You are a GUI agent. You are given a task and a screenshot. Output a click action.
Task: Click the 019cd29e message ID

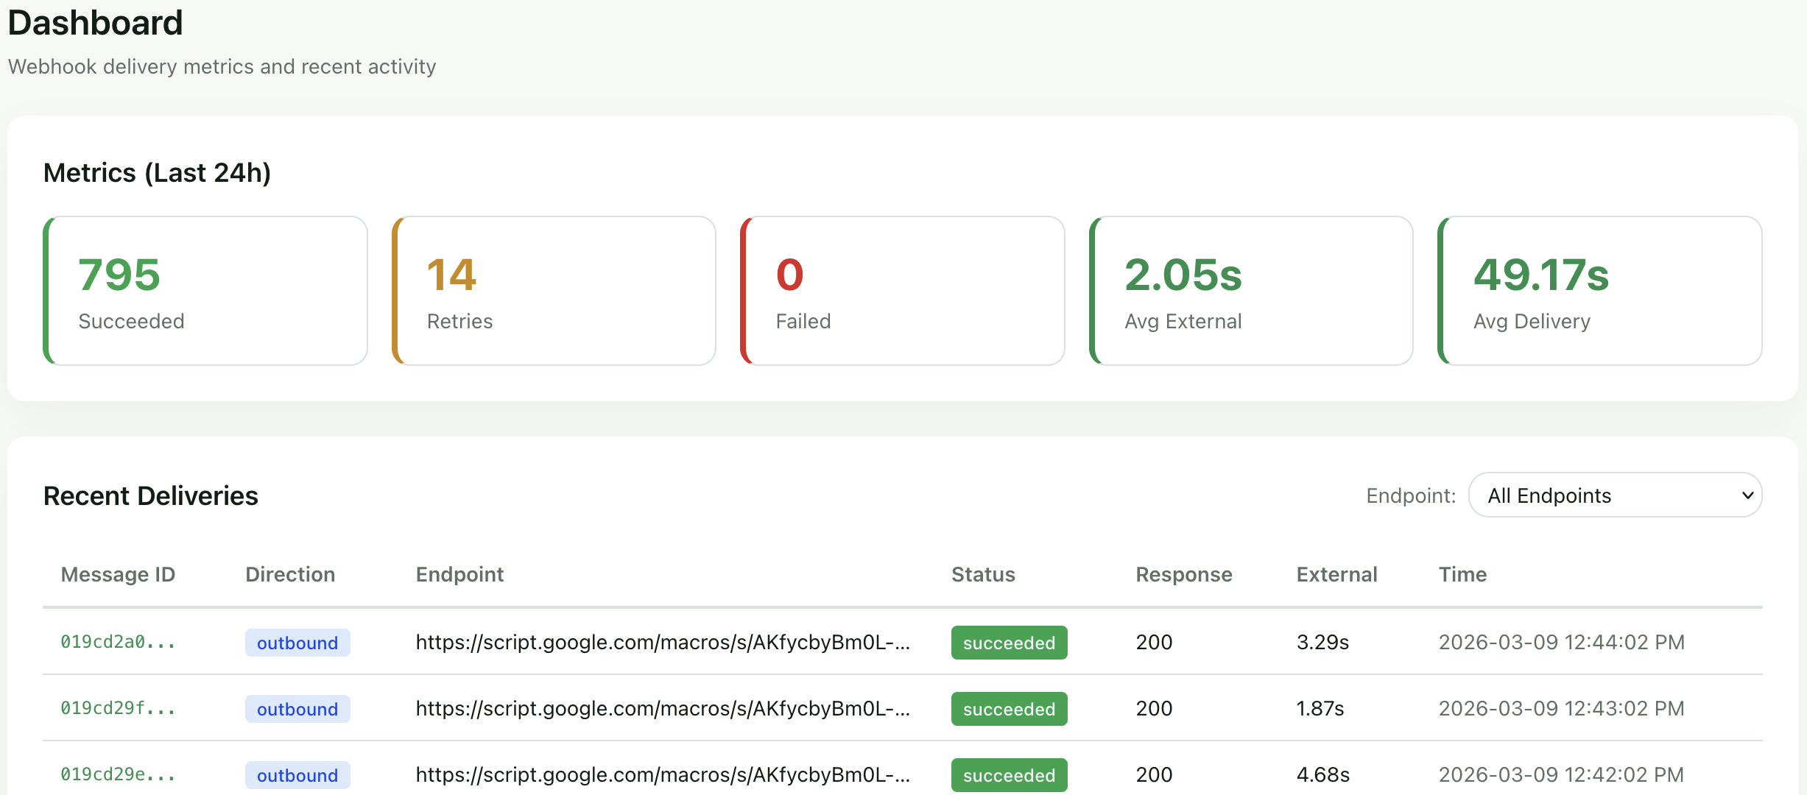[118, 774]
